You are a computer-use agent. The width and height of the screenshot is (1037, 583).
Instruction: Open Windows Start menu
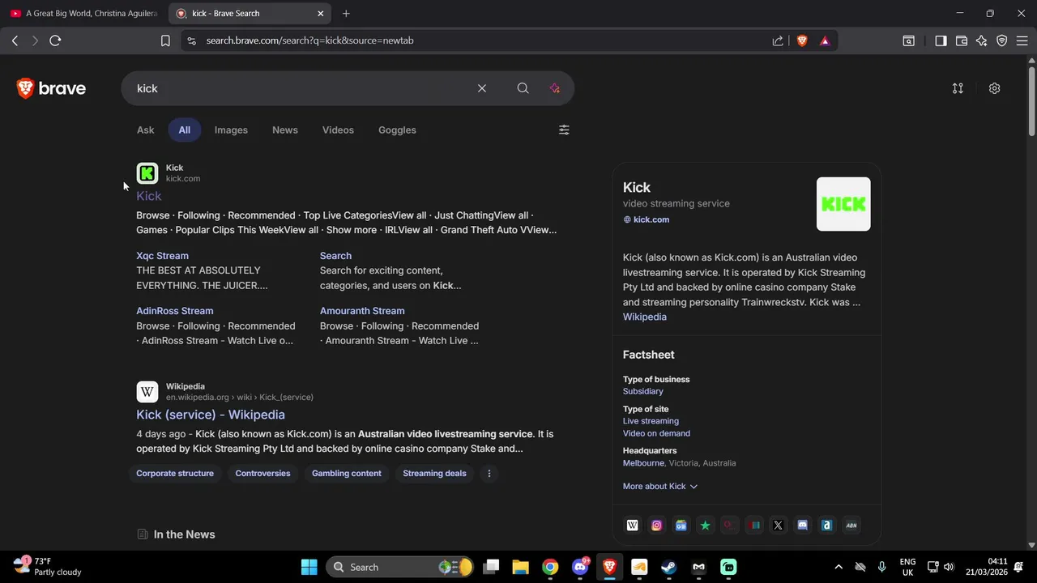tap(309, 567)
